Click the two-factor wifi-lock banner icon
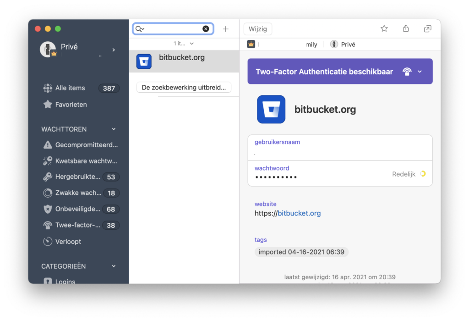 407,72
